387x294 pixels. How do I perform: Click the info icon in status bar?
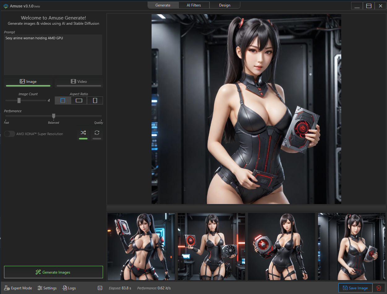point(100,288)
